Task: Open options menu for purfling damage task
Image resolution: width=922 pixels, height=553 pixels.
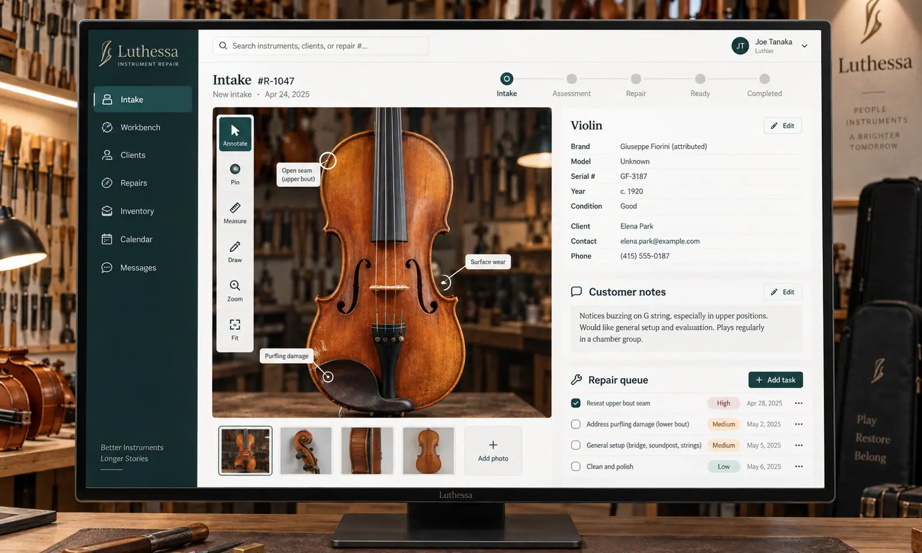Action: click(x=799, y=424)
